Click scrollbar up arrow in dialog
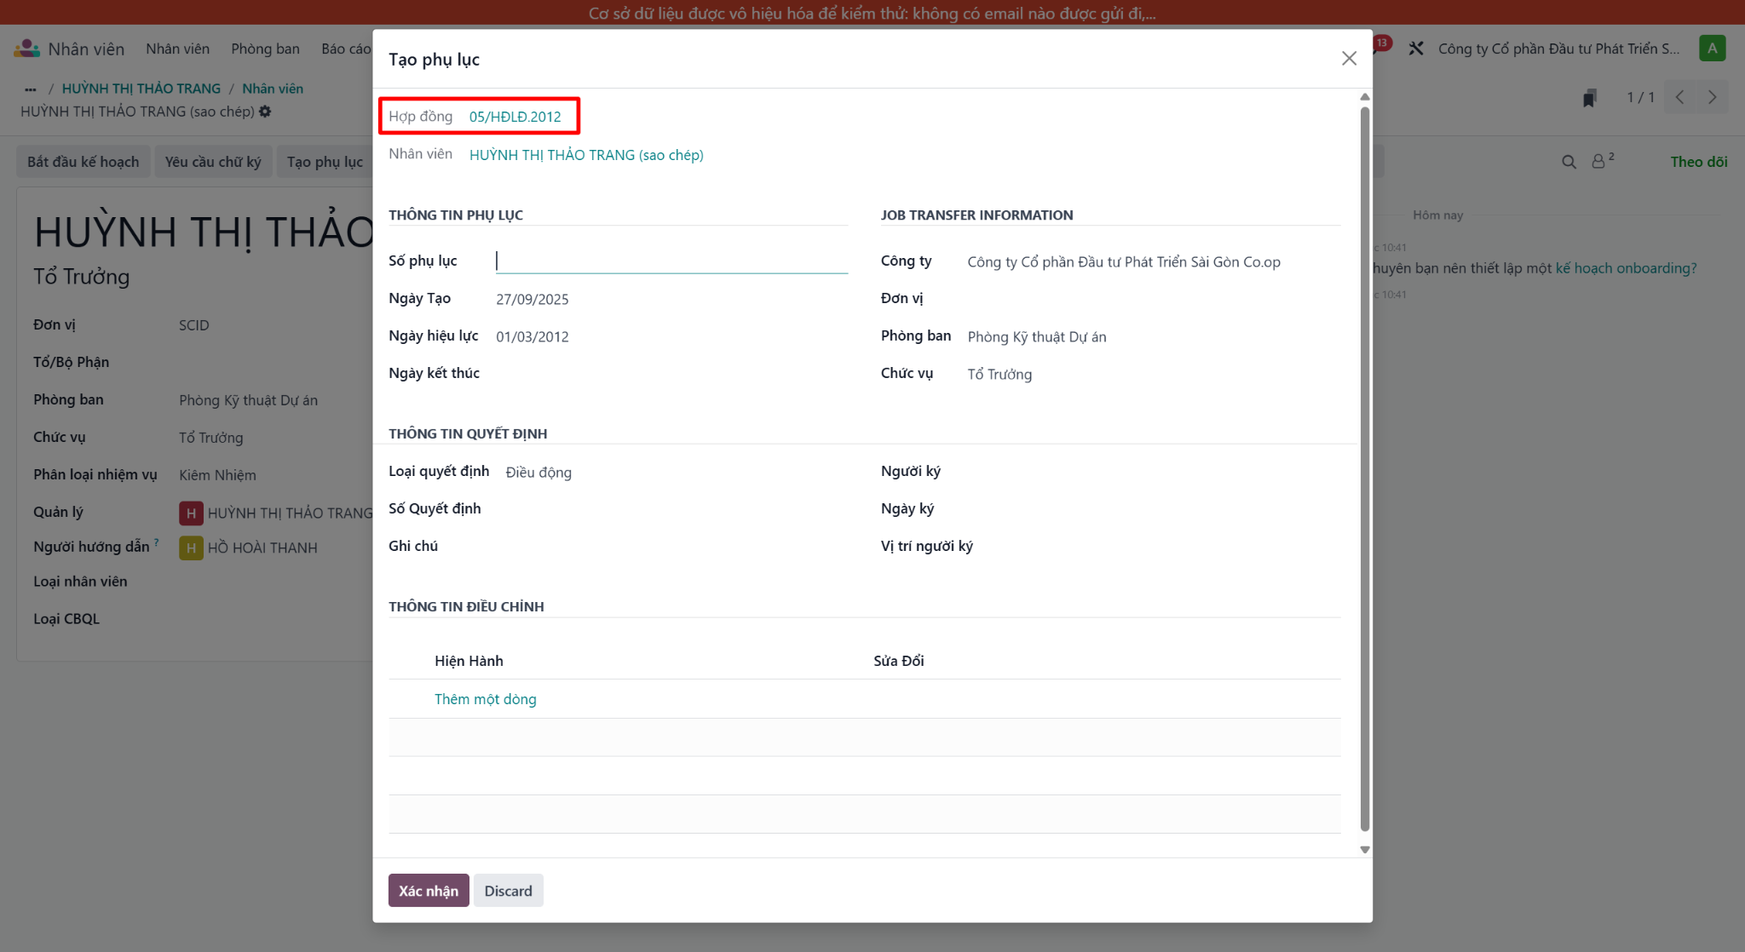1745x952 pixels. [1365, 97]
